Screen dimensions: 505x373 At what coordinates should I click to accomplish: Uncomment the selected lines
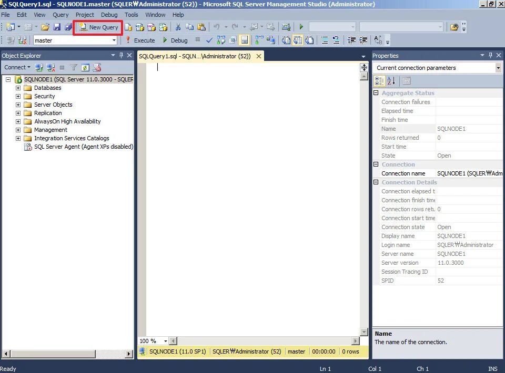[336, 40]
